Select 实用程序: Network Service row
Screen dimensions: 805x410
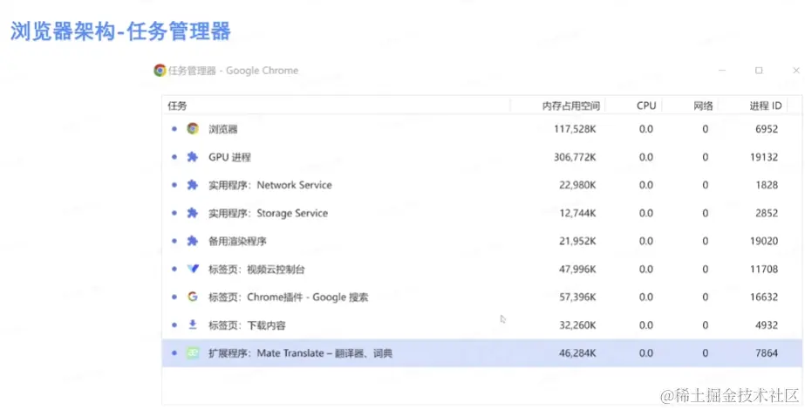coord(481,185)
